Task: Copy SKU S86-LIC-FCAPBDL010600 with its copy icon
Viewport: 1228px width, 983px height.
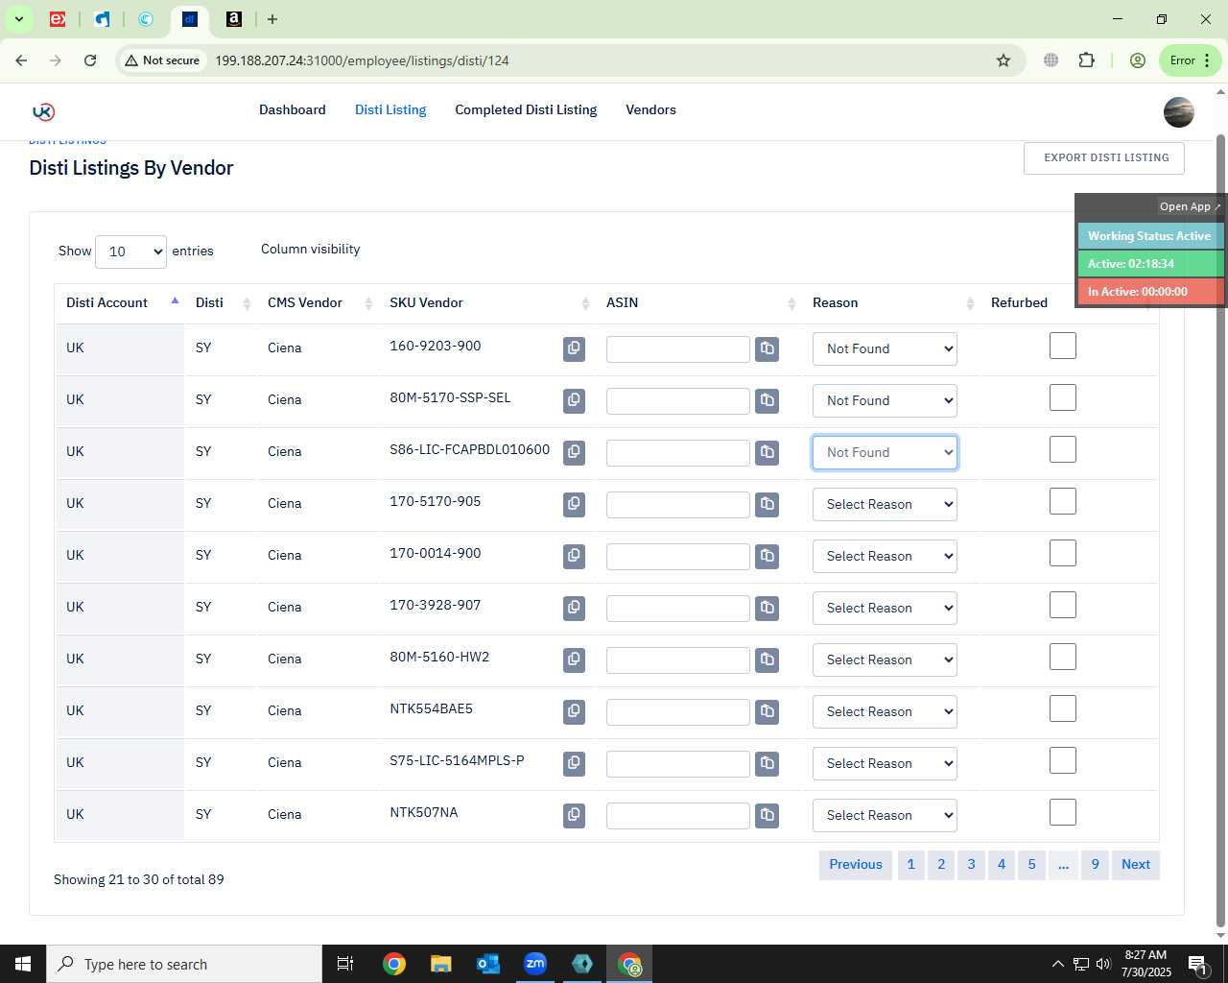Action: (x=574, y=452)
